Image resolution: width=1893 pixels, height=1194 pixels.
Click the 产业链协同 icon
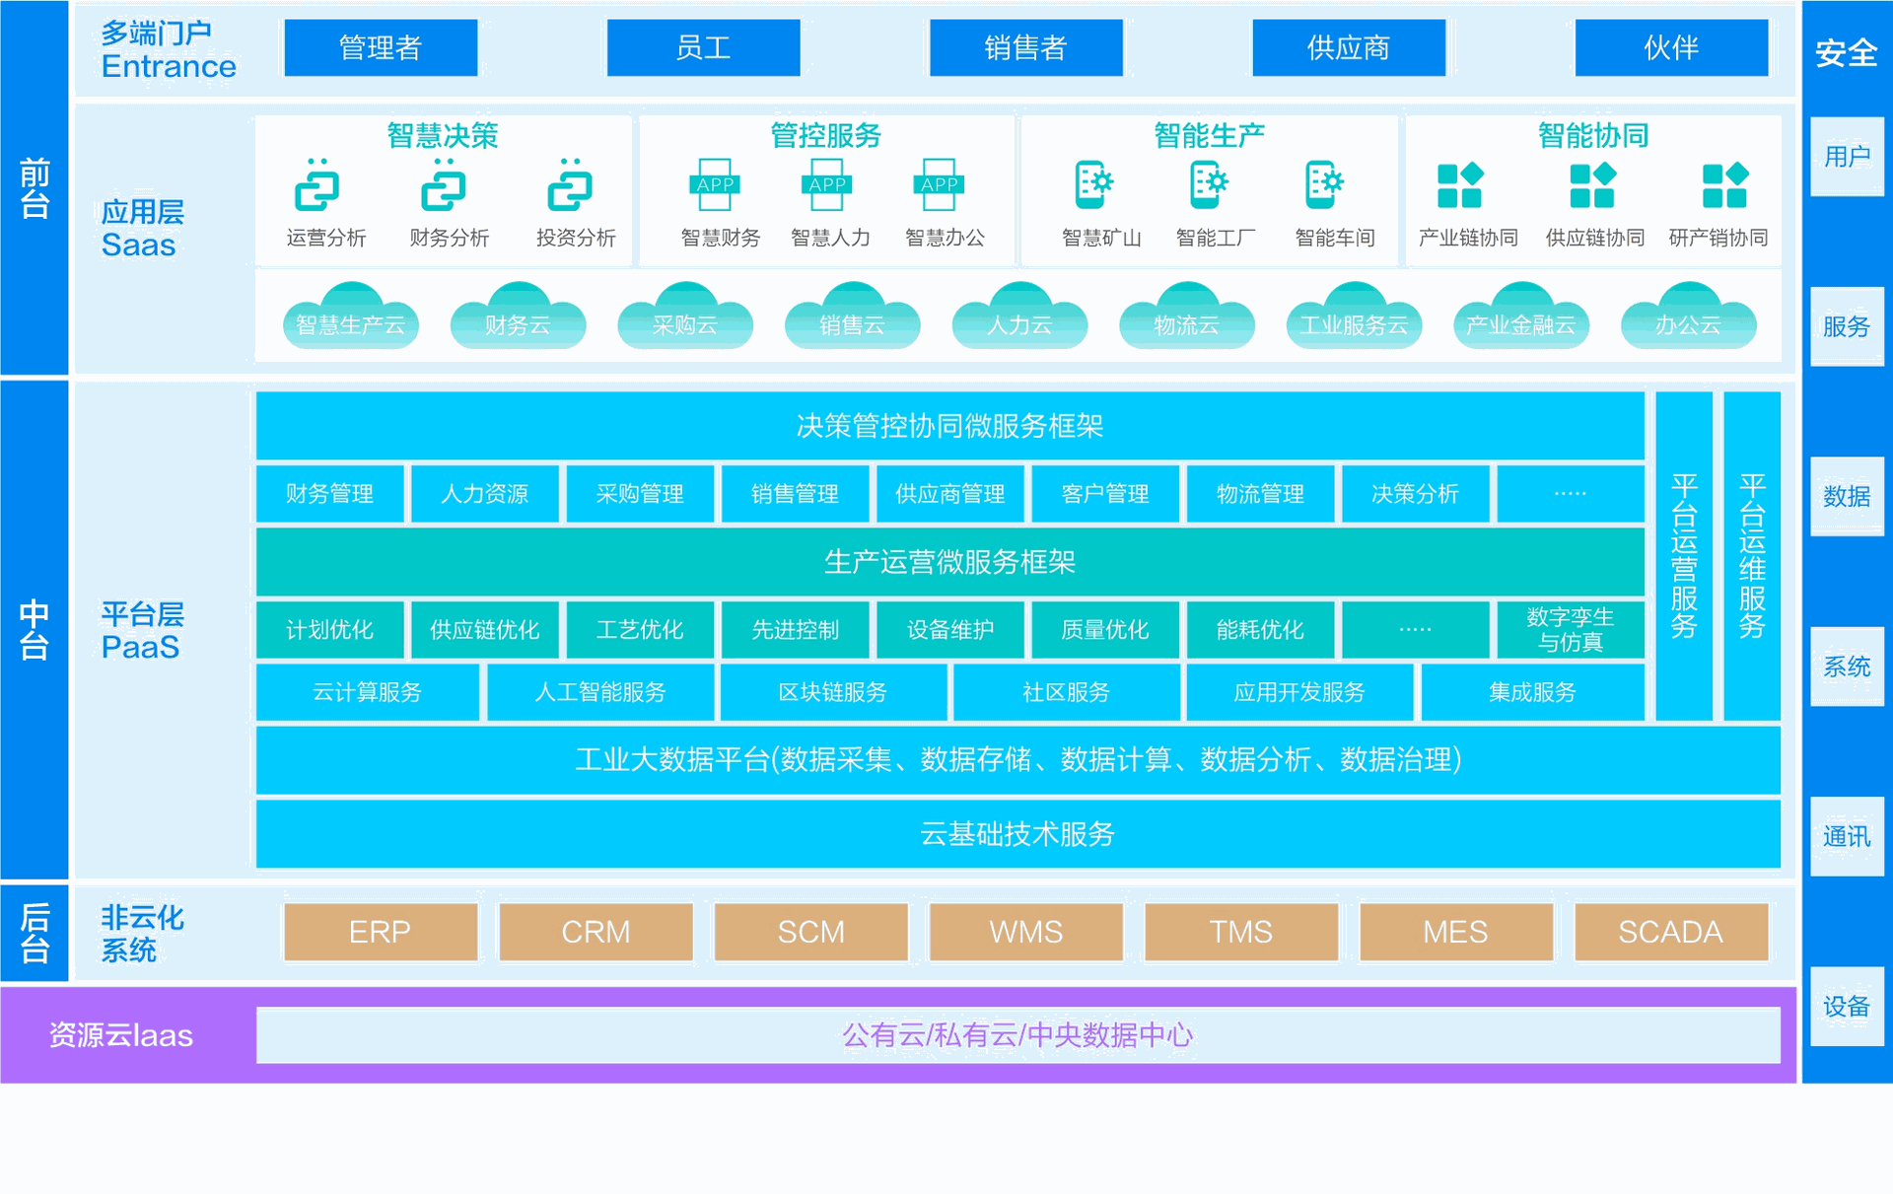pyautogui.click(x=1460, y=185)
